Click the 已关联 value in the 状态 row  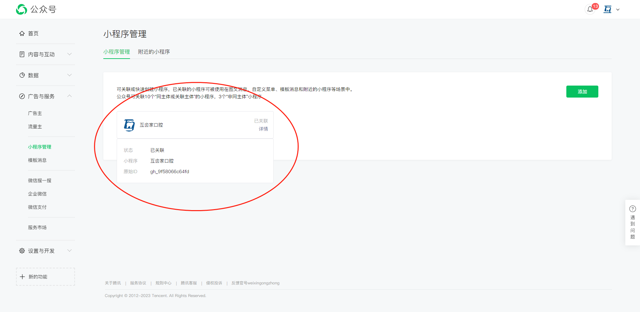tap(157, 150)
